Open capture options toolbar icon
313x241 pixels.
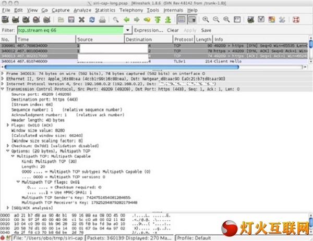(15, 19)
